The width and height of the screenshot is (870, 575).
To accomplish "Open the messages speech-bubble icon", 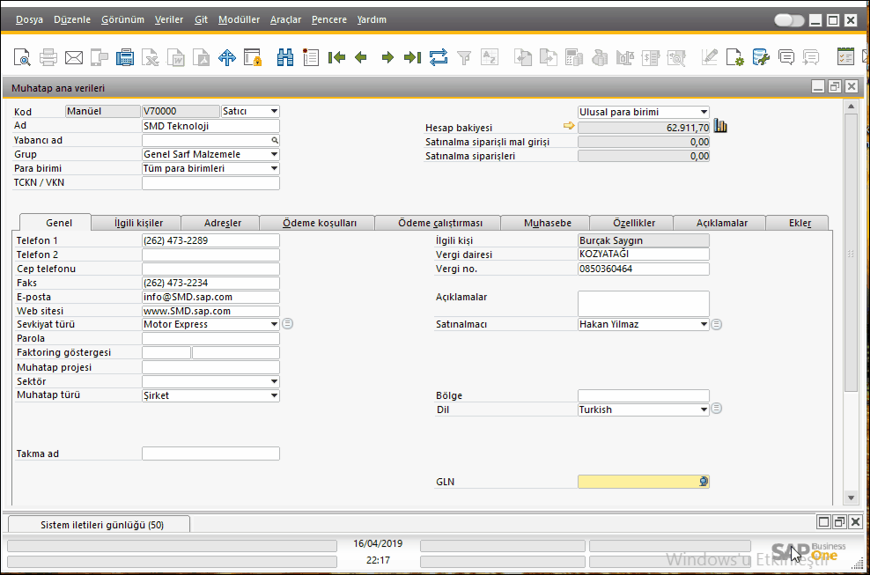I will coord(786,57).
